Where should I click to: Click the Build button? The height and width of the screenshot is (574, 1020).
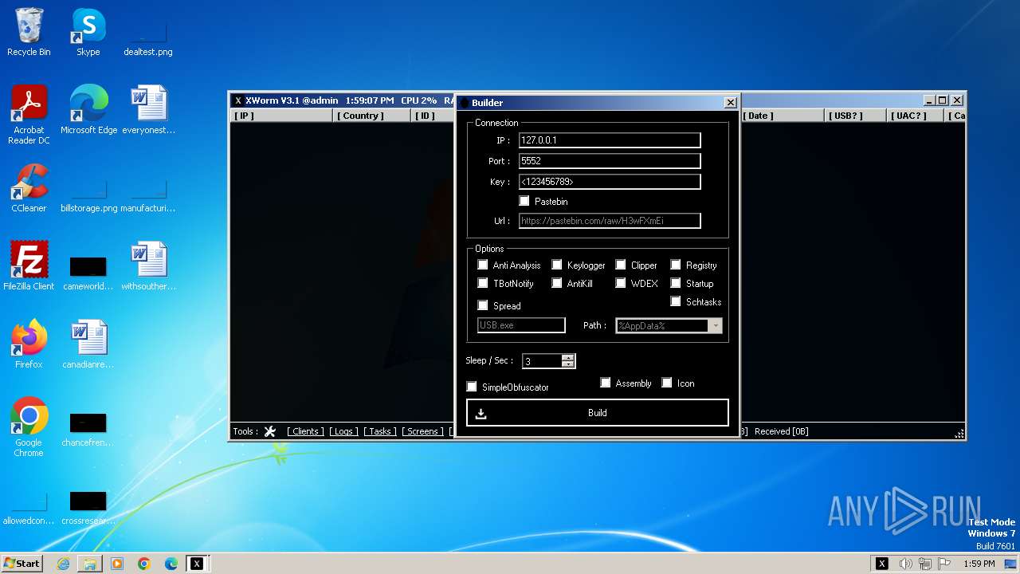pos(598,413)
